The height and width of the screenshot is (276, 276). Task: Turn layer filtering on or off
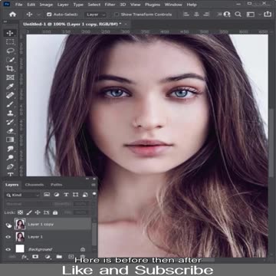(x=94, y=194)
